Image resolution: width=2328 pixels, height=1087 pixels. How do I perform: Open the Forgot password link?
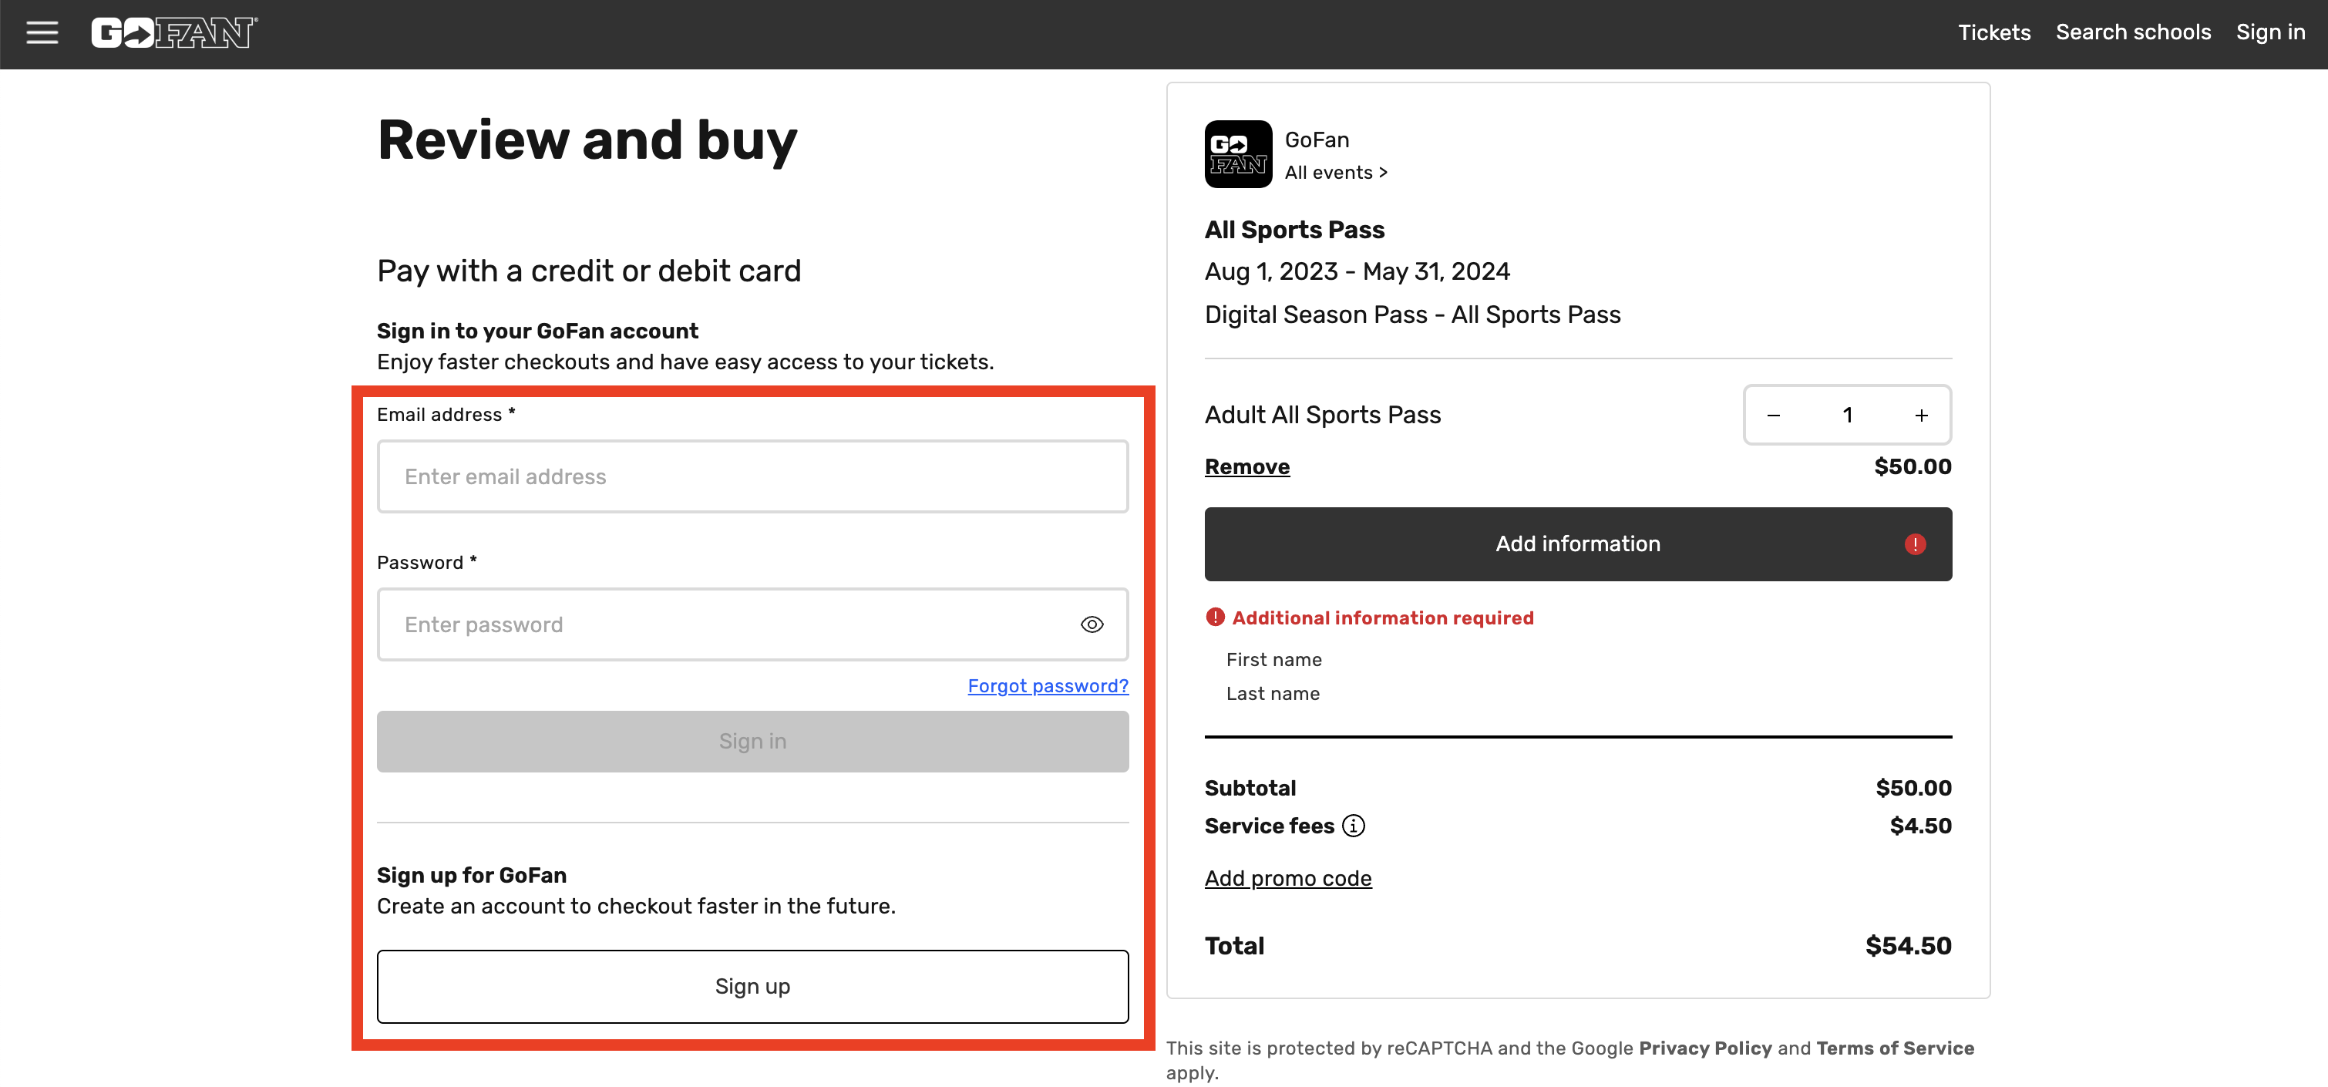1048,686
